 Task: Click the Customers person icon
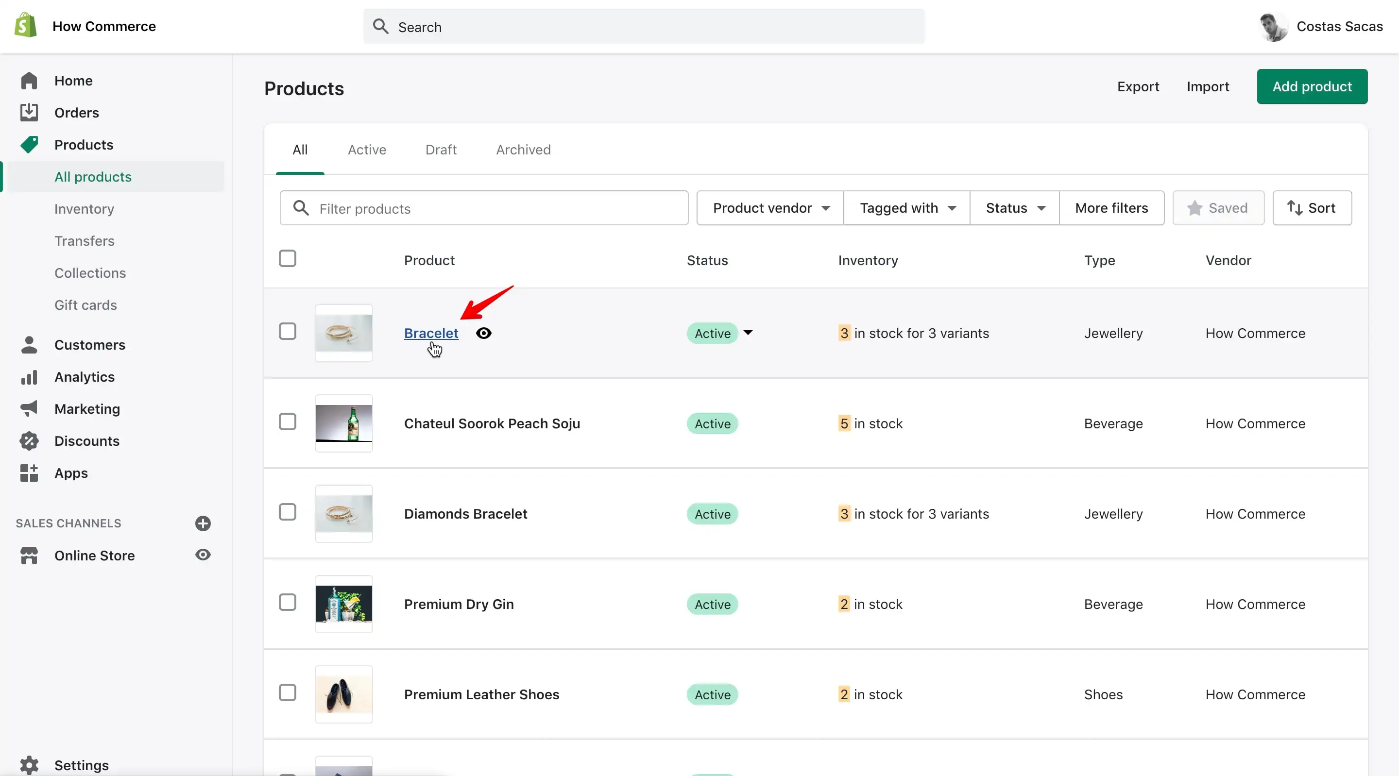(x=29, y=345)
